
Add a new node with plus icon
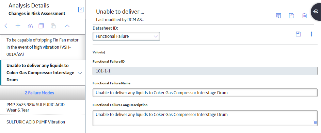coord(18,26)
